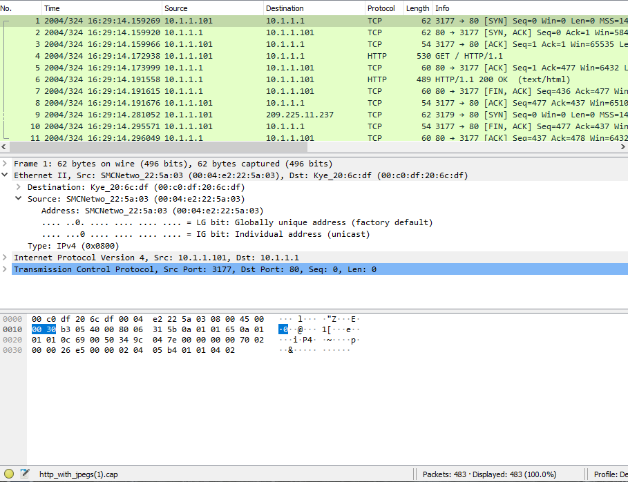
Task: Collapse Source SMCNetwo_22:5a:03 node
Action: pyautogui.click(x=19, y=199)
